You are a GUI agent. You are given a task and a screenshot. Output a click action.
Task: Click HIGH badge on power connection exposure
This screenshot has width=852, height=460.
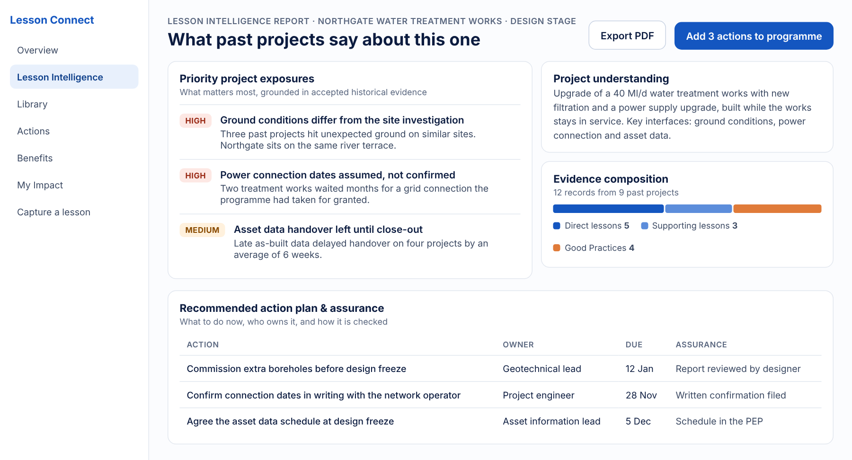pyautogui.click(x=195, y=176)
